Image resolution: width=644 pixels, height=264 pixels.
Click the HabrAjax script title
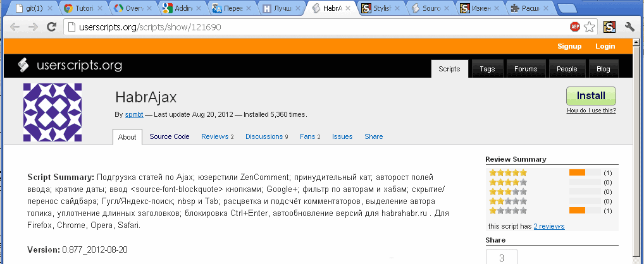[x=146, y=97]
